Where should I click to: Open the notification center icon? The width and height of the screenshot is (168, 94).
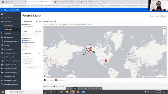[x=164, y=92]
